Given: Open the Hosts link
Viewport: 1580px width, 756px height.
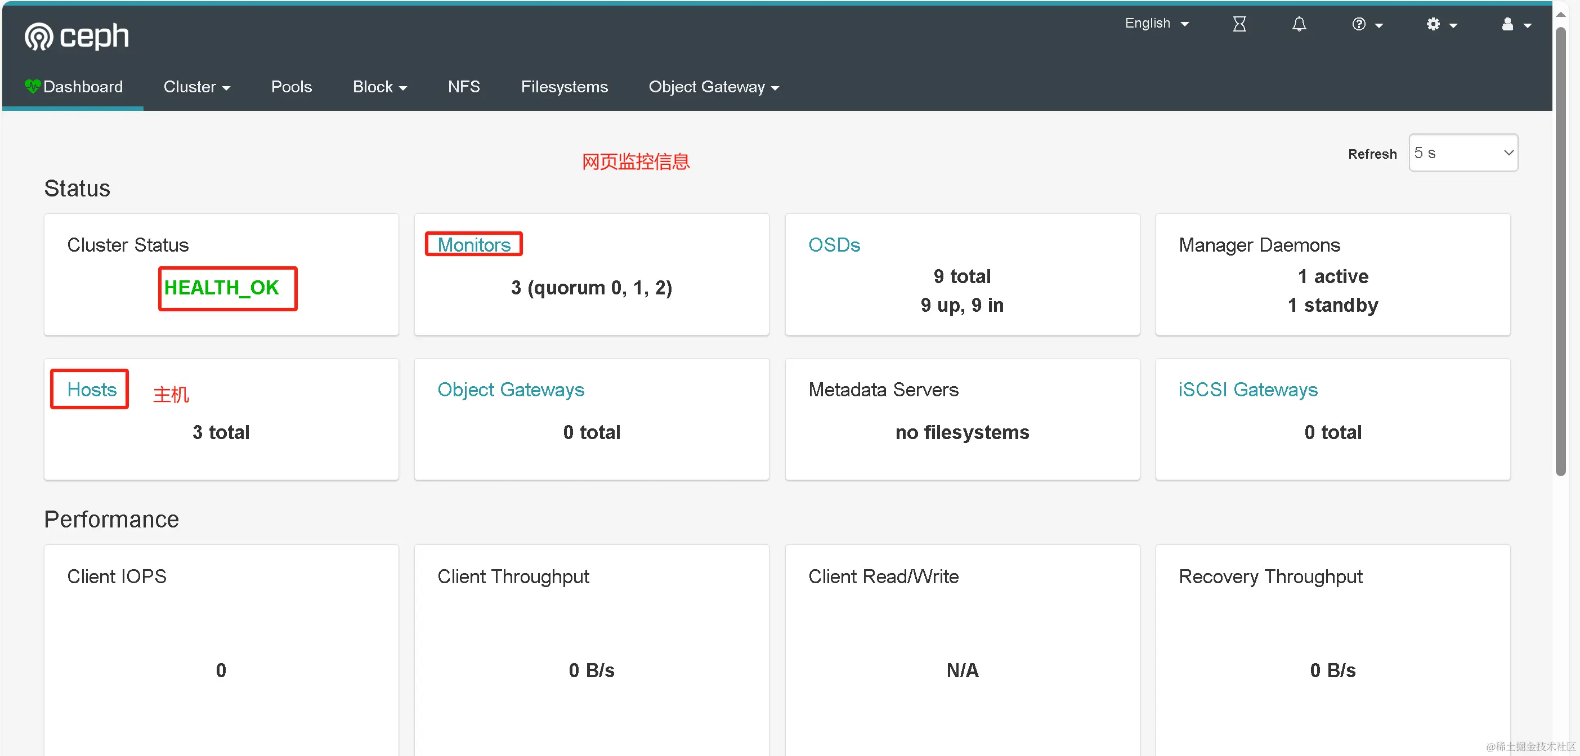Looking at the screenshot, I should pos(91,390).
